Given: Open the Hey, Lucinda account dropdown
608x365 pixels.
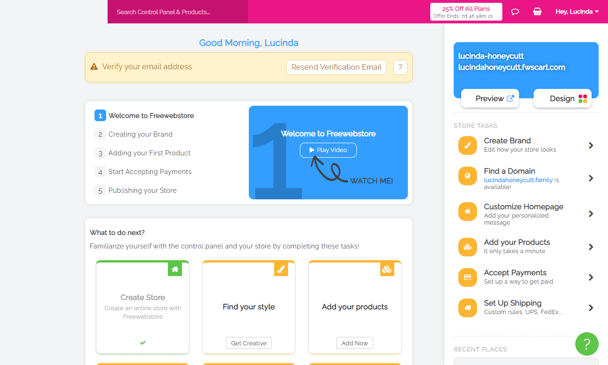Looking at the screenshot, I should tap(577, 12).
